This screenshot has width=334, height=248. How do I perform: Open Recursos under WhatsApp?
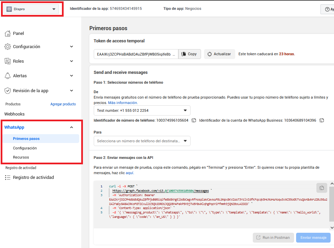coord(21,157)
